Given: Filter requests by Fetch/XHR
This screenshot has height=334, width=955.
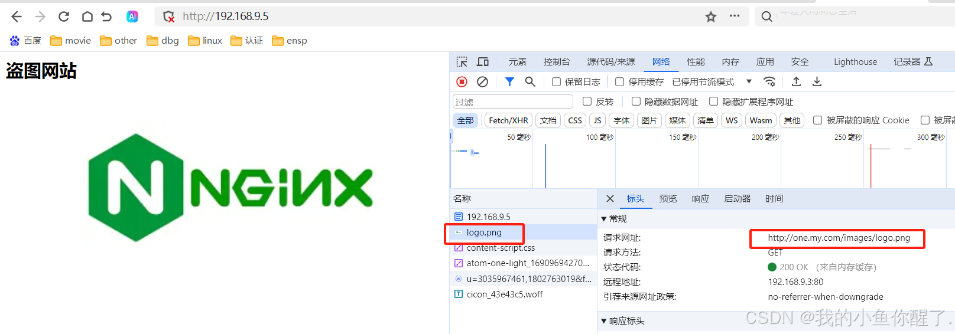Looking at the screenshot, I should (x=508, y=120).
